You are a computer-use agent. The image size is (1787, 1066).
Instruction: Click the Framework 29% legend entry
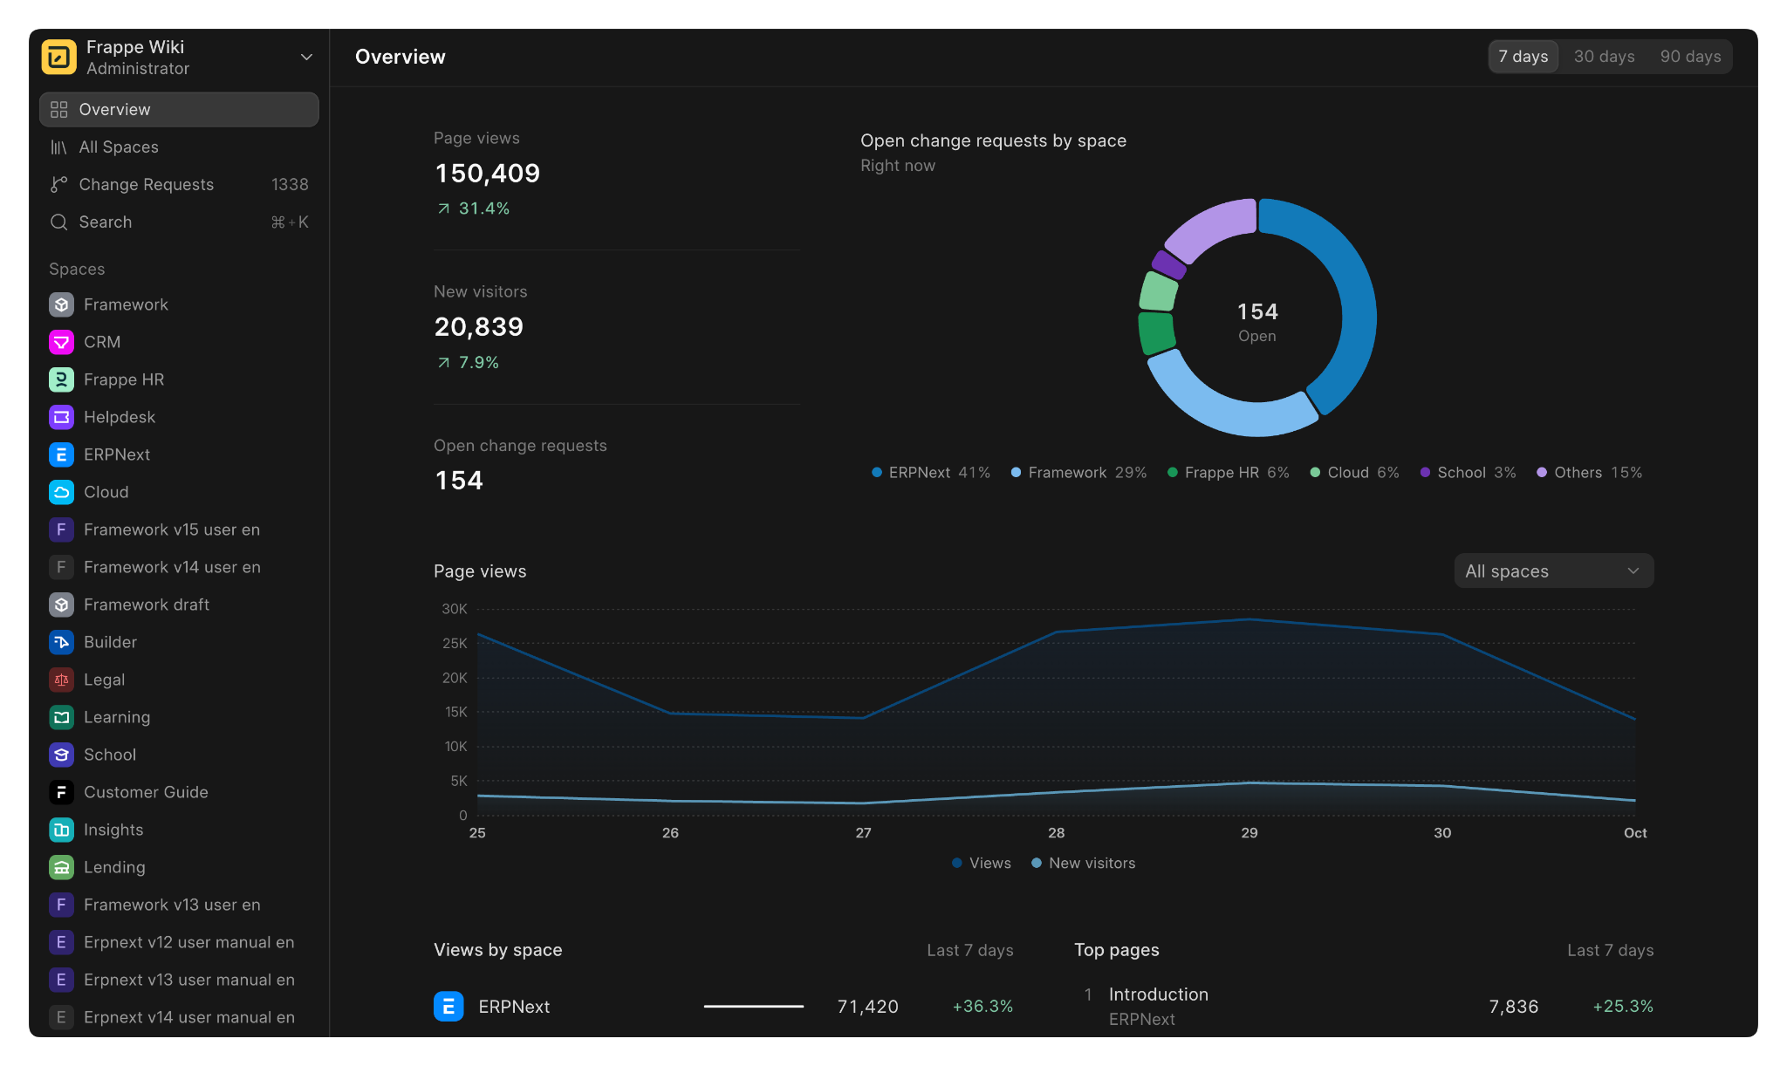1078,473
